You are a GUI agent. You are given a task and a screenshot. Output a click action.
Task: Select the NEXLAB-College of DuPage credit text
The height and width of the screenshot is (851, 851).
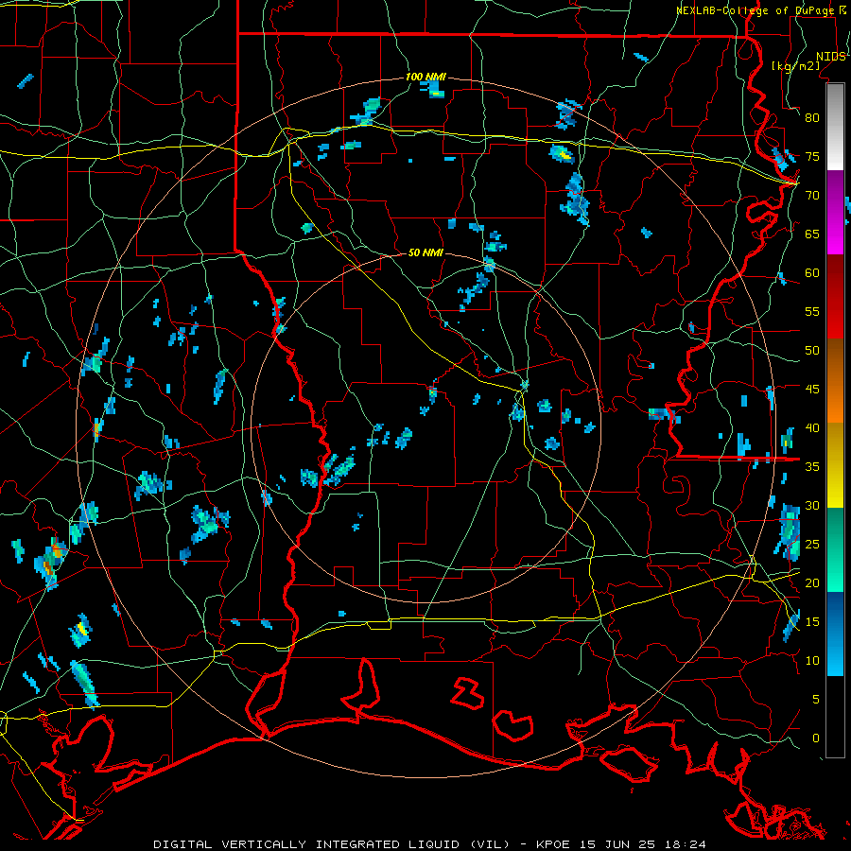click(755, 10)
